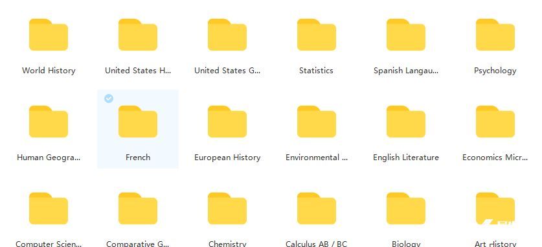
Task: Open the World History folder icon
Action: click(x=49, y=34)
